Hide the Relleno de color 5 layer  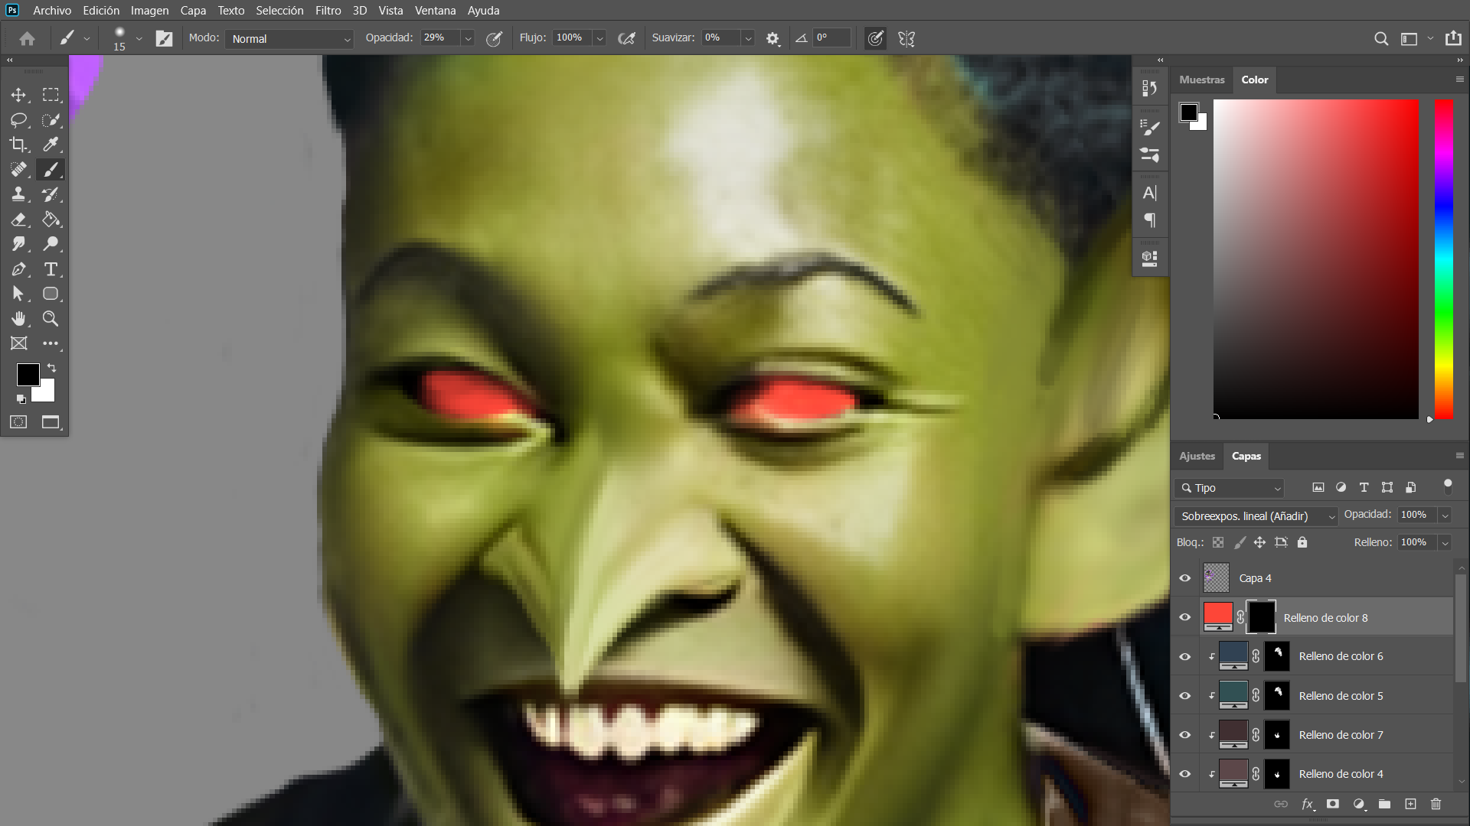coord(1185,696)
